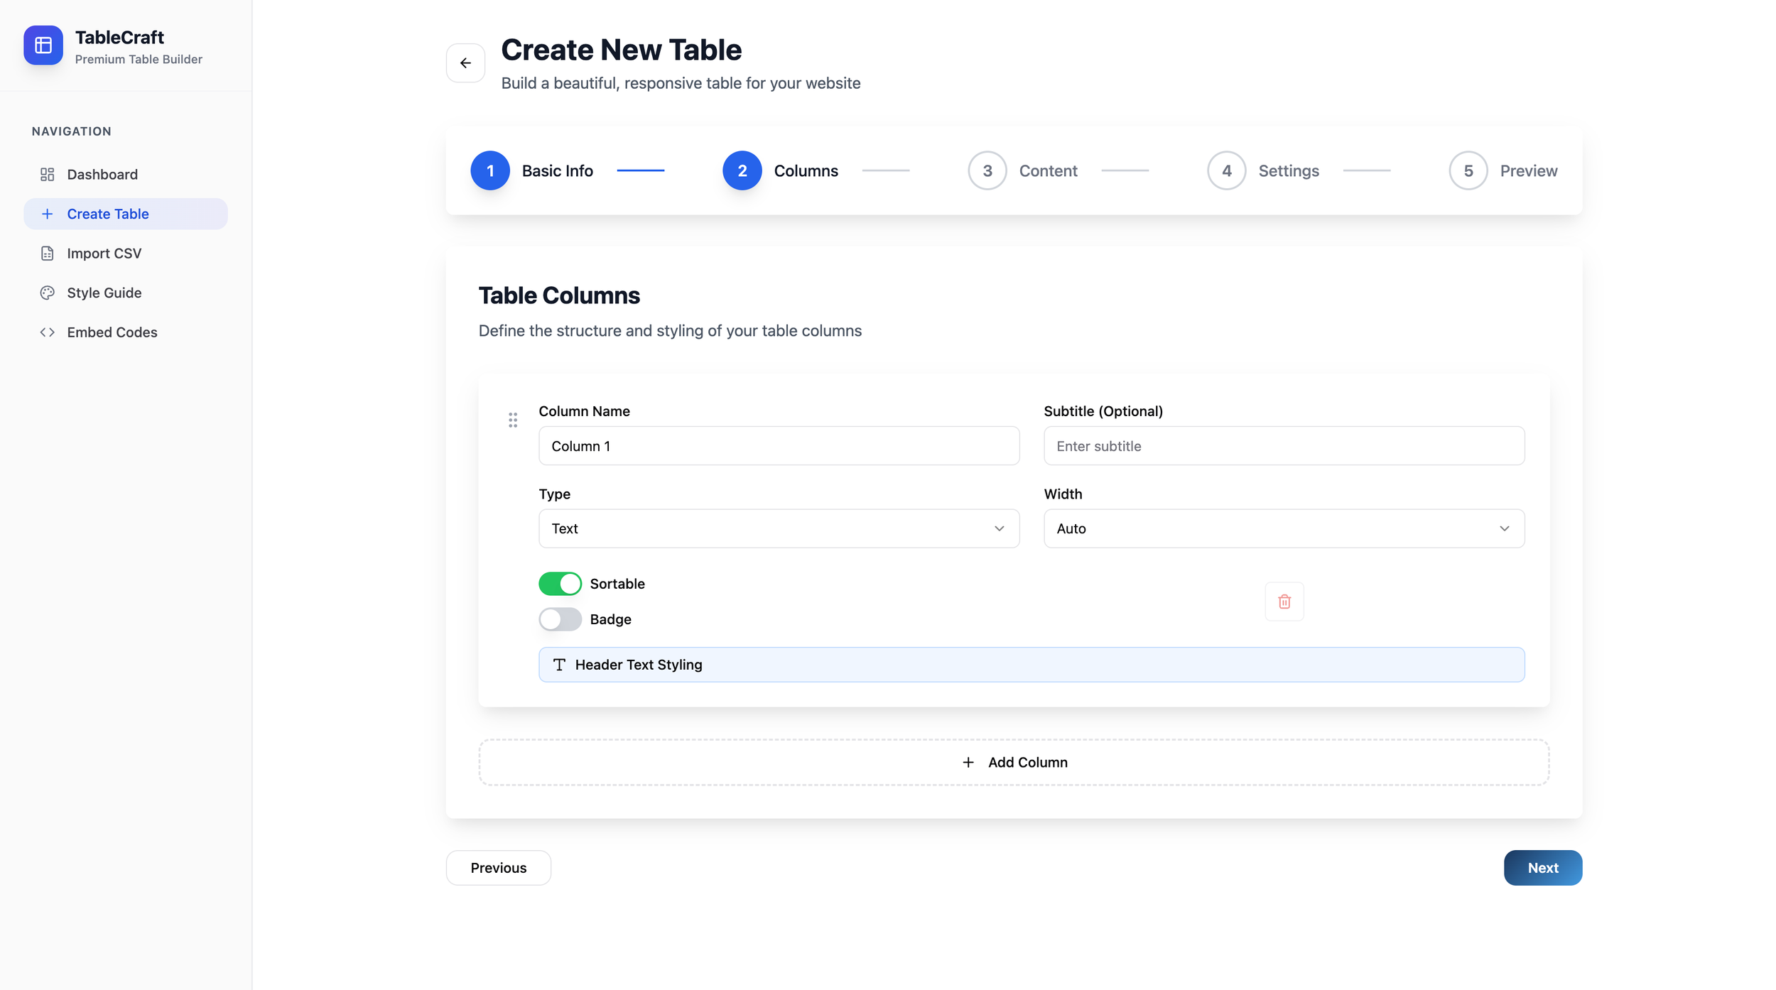This screenshot has width=1776, height=990.
Task: Click the back arrow icon
Action: click(x=465, y=62)
